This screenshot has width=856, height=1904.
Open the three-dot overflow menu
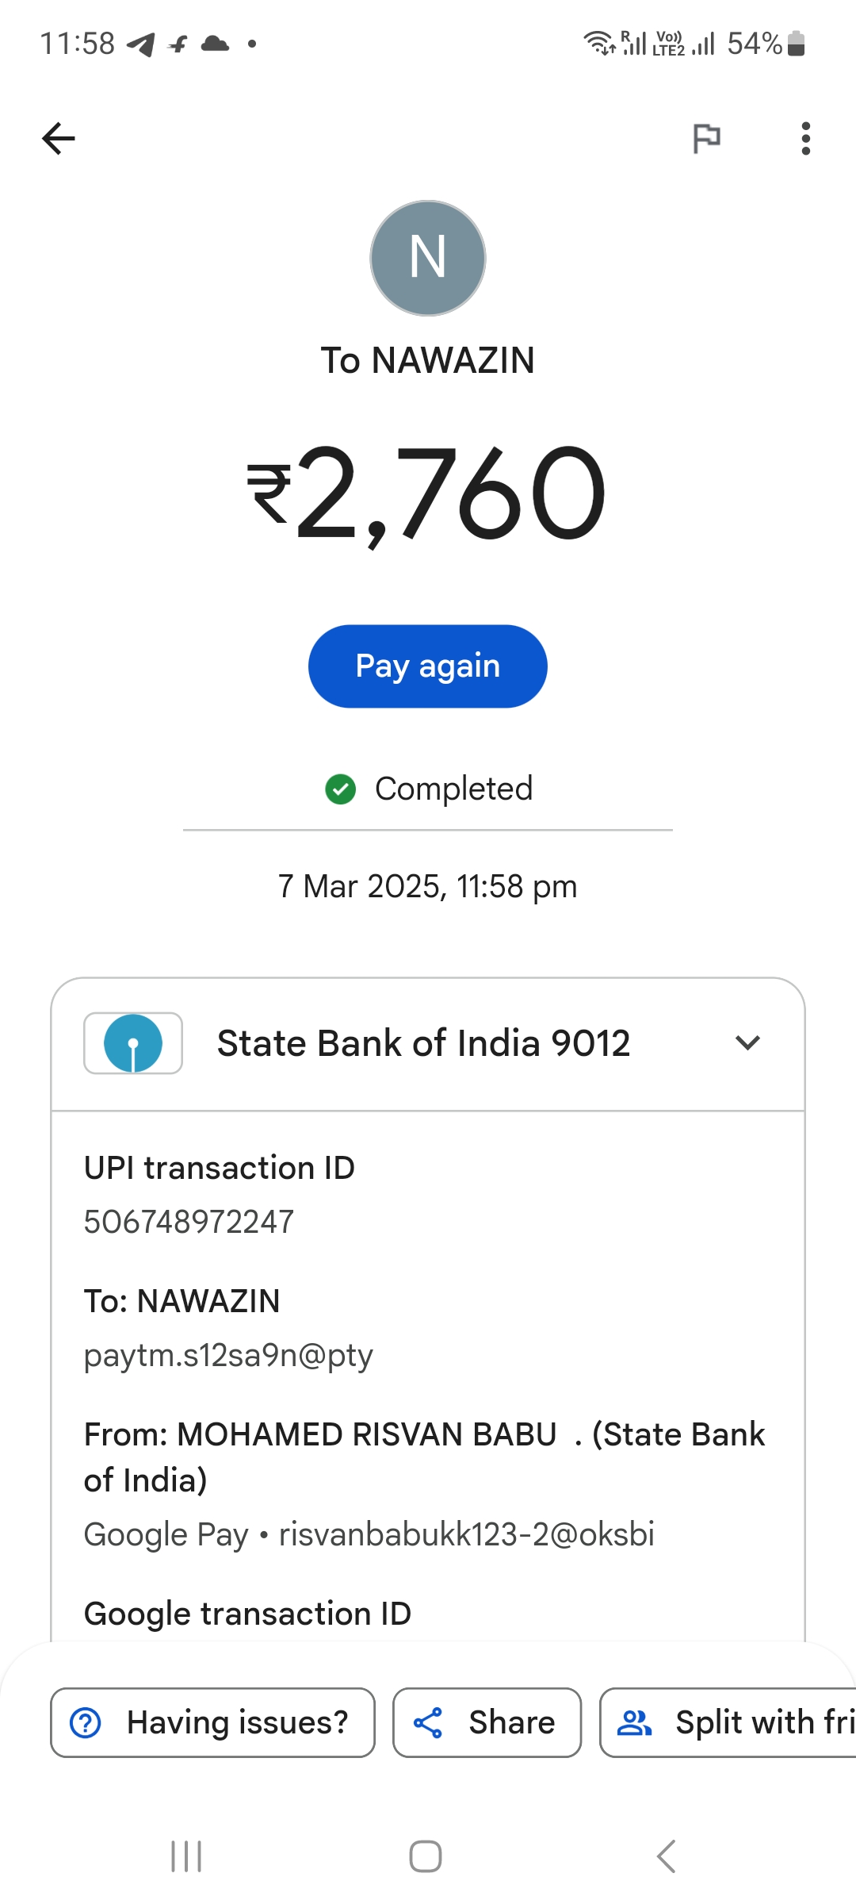(805, 139)
